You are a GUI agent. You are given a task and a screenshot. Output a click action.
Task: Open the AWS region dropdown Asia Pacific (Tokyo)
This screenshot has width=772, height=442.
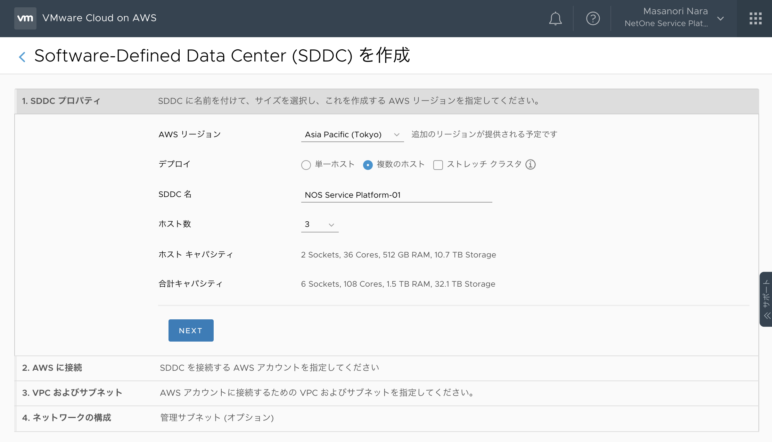coord(352,134)
